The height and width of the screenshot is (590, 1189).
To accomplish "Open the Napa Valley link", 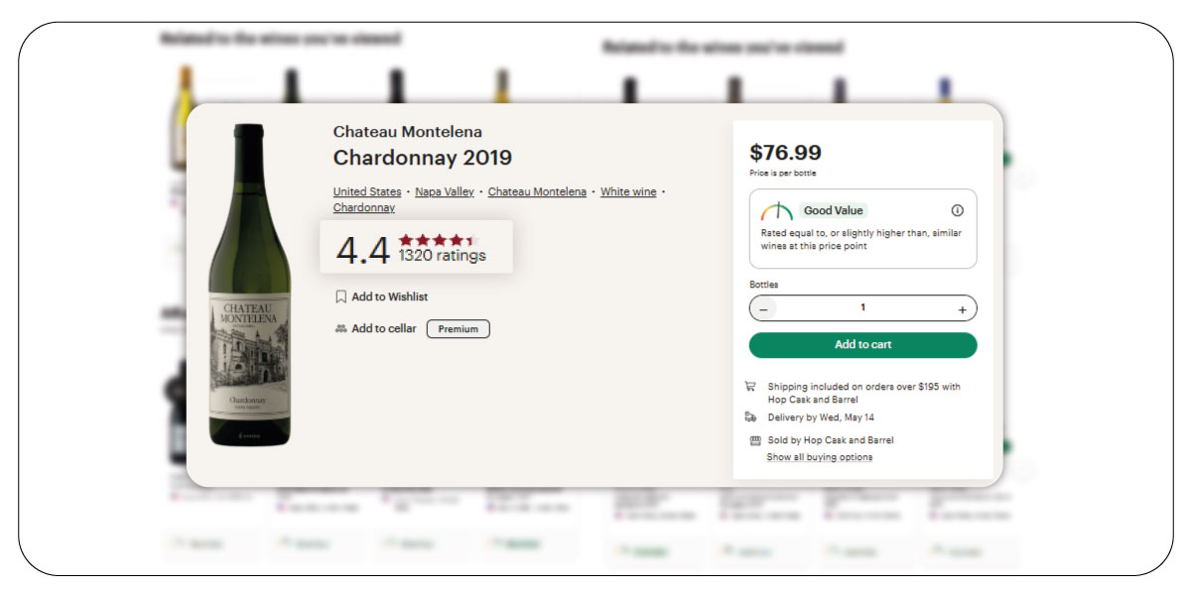I will (444, 191).
